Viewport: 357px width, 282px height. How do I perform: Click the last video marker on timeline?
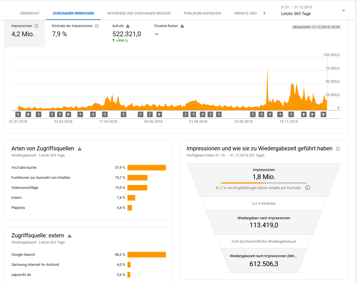point(324,114)
